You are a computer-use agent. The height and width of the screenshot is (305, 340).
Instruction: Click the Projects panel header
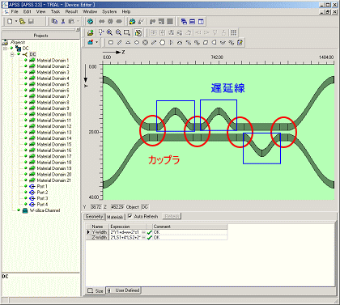click(x=40, y=36)
